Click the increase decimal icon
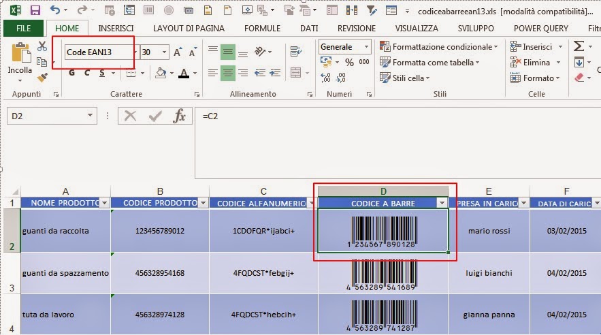The image size is (601, 335). pyautogui.click(x=326, y=78)
